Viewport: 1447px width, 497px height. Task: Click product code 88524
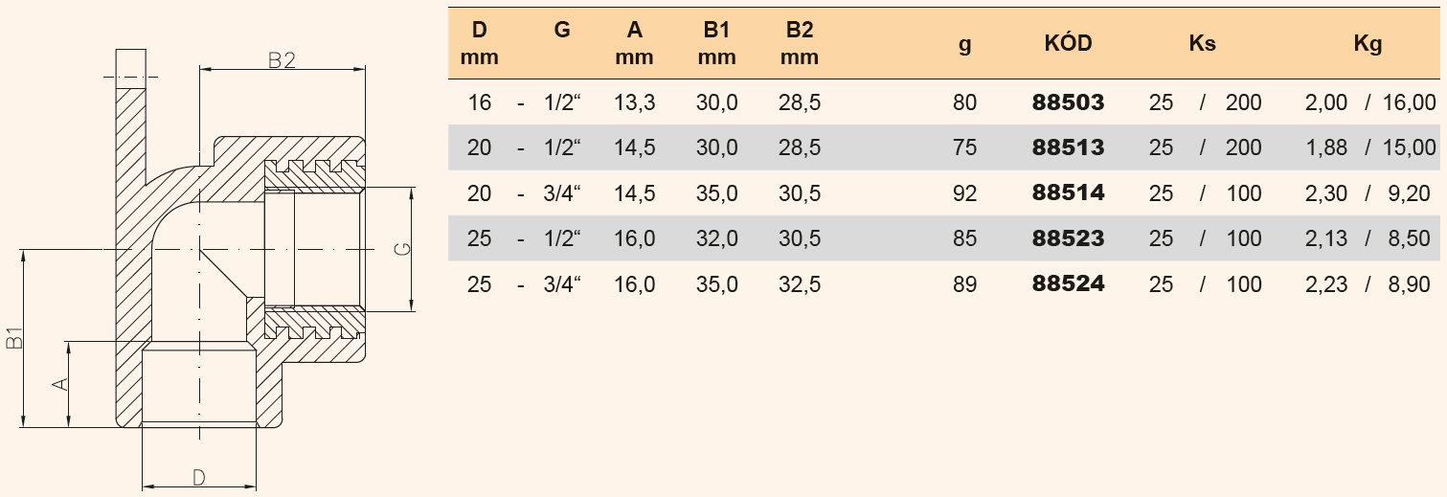pos(1069,284)
